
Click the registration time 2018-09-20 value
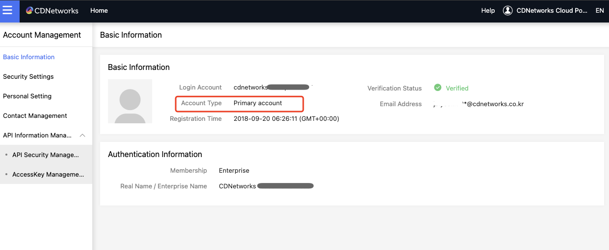(x=286, y=119)
